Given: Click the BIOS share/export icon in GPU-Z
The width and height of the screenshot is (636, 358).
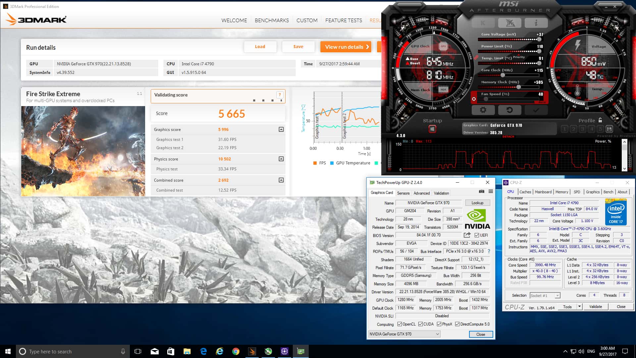Looking at the screenshot, I should point(467,235).
